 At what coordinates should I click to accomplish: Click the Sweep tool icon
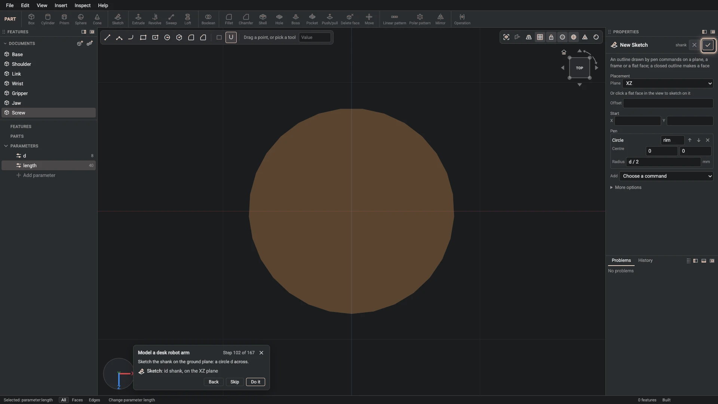171,19
